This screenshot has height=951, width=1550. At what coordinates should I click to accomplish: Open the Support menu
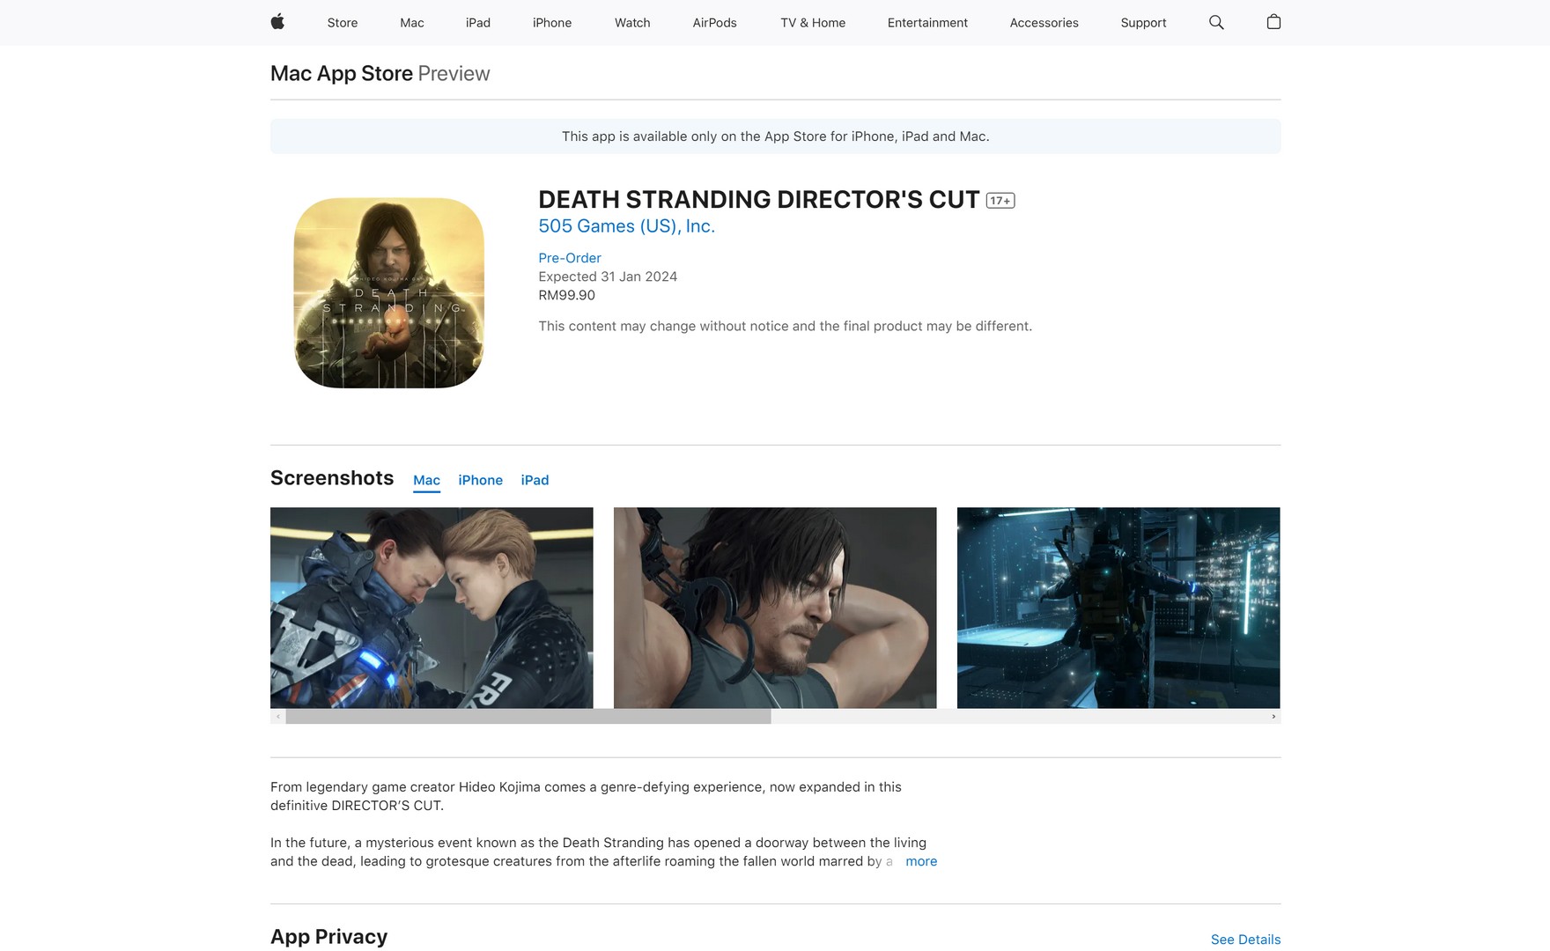pos(1143,23)
